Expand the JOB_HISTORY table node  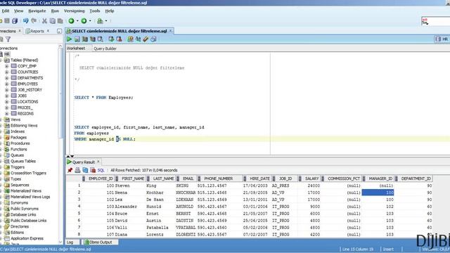6,90
